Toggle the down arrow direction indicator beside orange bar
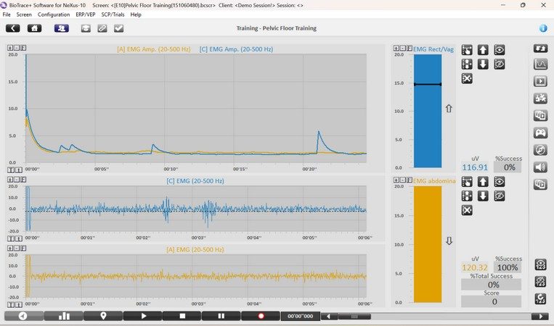554x326 pixels. click(449, 241)
